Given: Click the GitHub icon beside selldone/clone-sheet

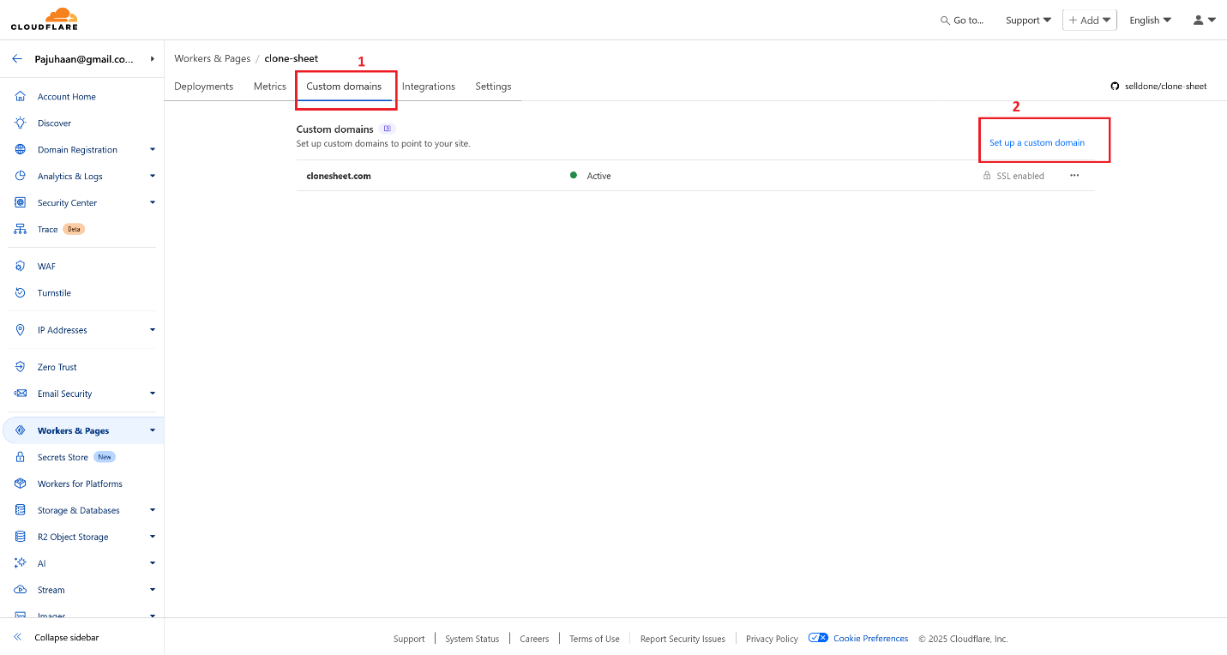Looking at the screenshot, I should tap(1115, 87).
